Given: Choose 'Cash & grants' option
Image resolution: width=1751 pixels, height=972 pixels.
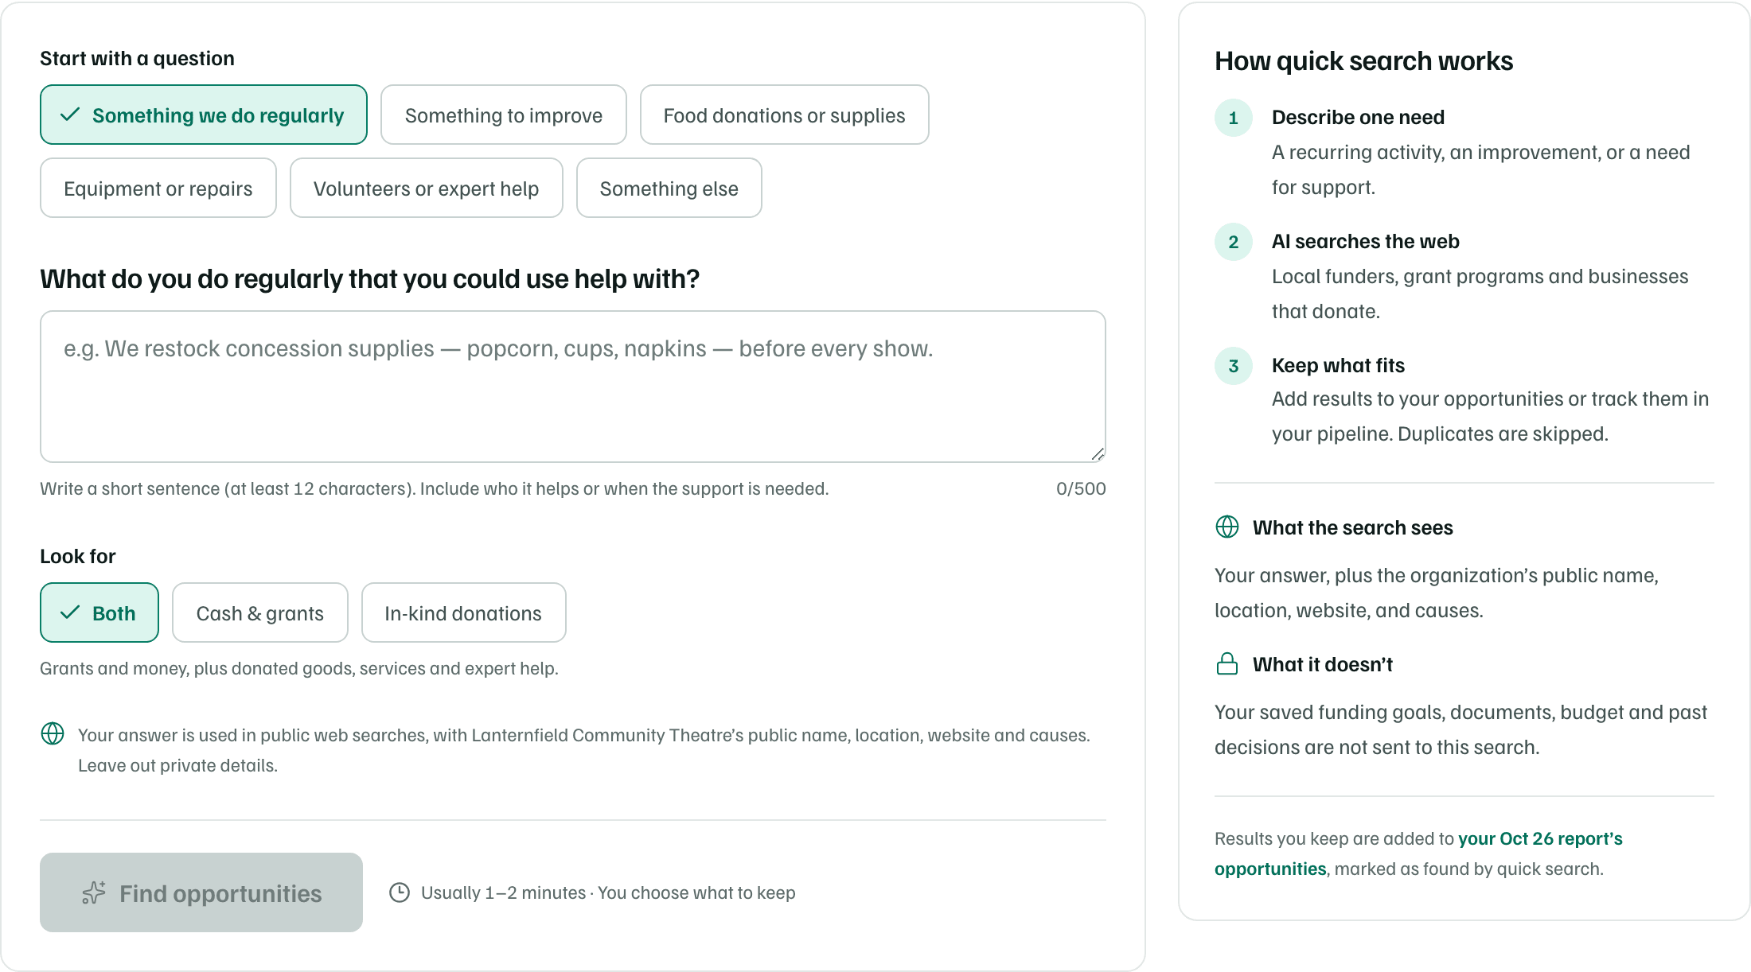Looking at the screenshot, I should 260,612.
